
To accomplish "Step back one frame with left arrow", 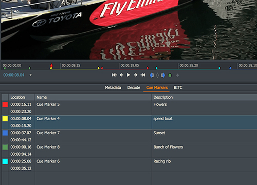I will (121, 75).
